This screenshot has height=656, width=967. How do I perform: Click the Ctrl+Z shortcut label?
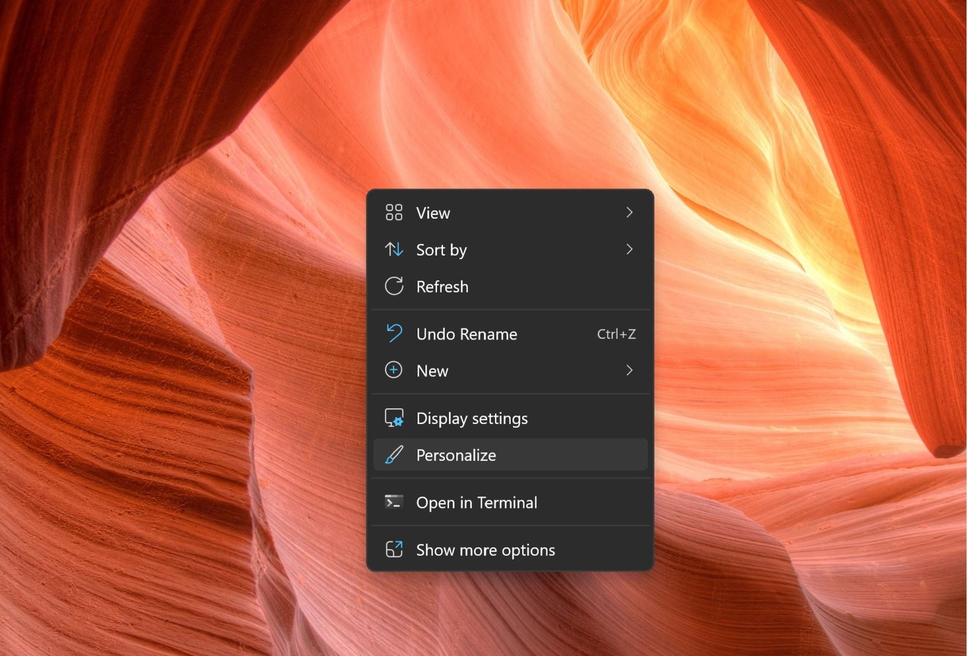616,334
